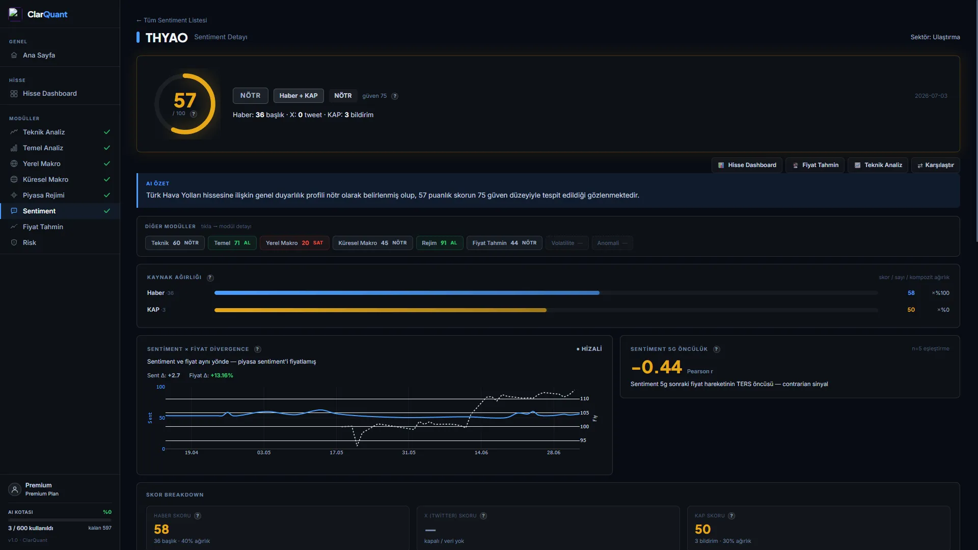Click help icon for Sentiment 5G Öncülük
Screen dimensions: 978x550
click(717, 349)
